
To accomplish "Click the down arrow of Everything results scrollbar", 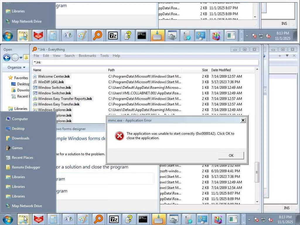I will (257, 202).
